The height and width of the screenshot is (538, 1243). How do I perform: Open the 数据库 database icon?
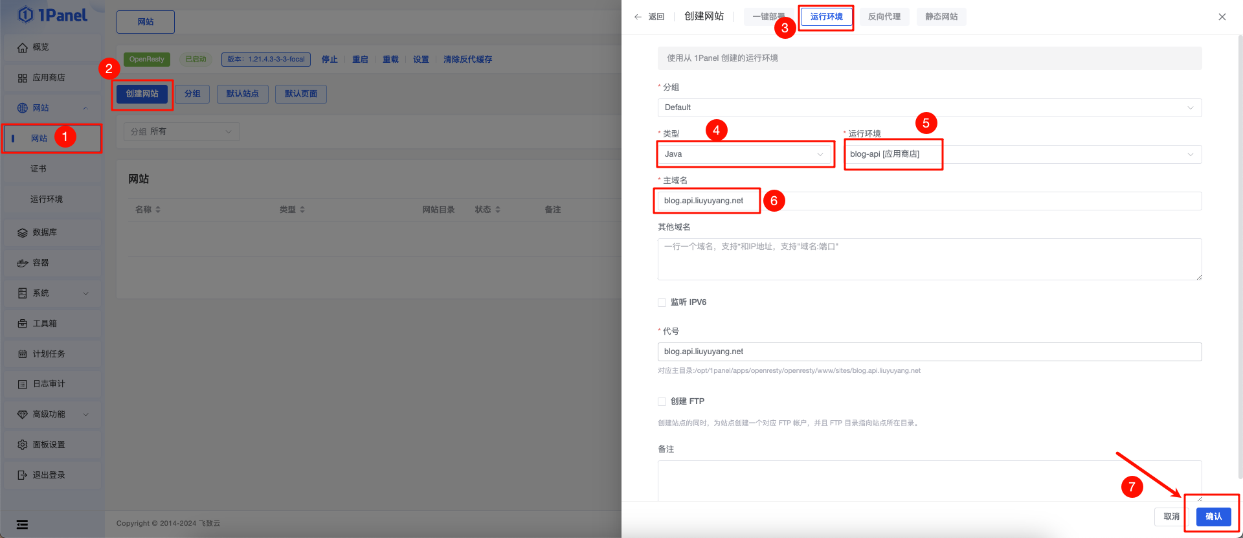point(23,232)
